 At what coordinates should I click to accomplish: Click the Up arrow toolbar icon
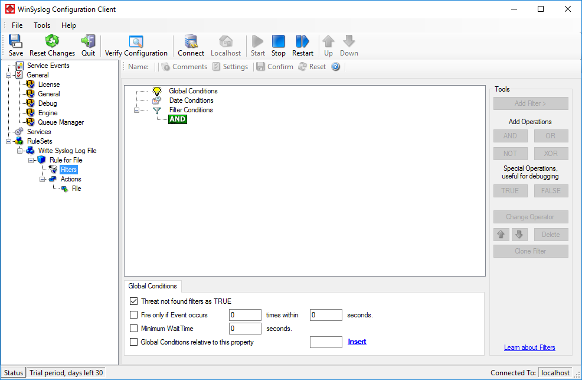point(328,41)
